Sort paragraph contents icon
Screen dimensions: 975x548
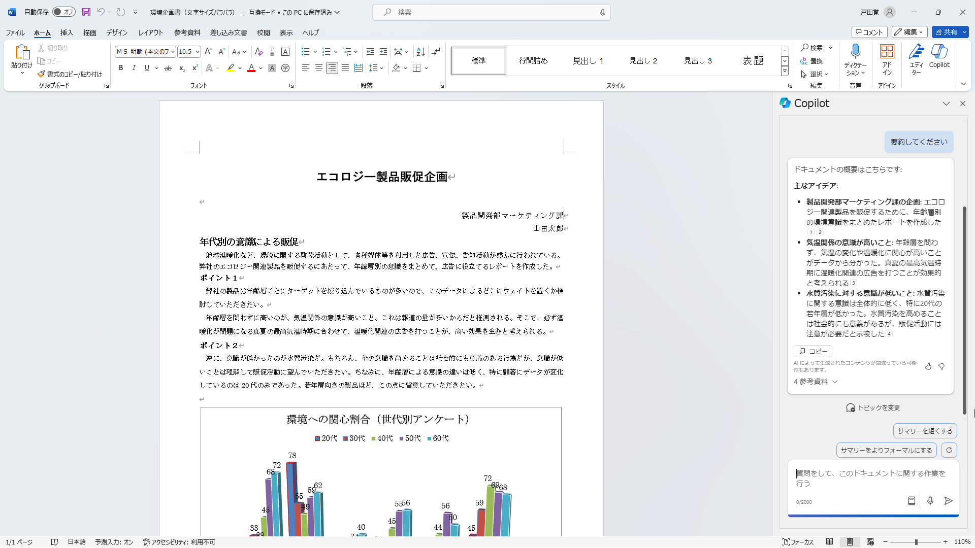(x=420, y=52)
